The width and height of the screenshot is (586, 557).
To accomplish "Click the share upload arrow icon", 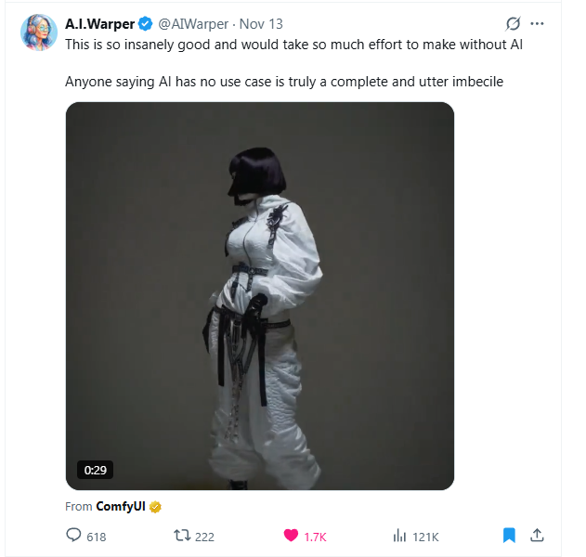I will (x=537, y=535).
